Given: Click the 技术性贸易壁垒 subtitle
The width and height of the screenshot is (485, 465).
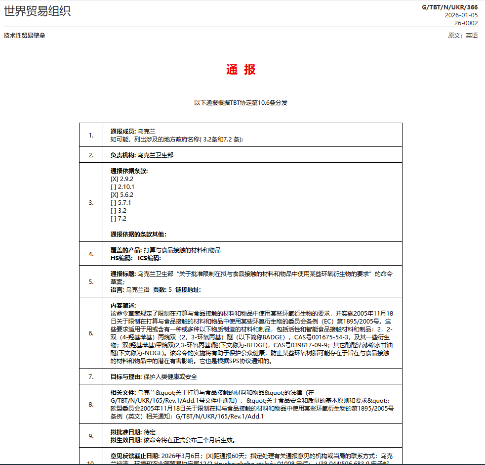Looking at the screenshot, I should click(24, 36).
